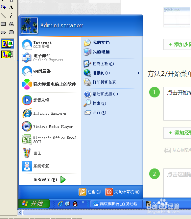Choose transparent selection mode option
Image resolution: width=191 pixels, height=219 pixels.
tap(8, 54)
